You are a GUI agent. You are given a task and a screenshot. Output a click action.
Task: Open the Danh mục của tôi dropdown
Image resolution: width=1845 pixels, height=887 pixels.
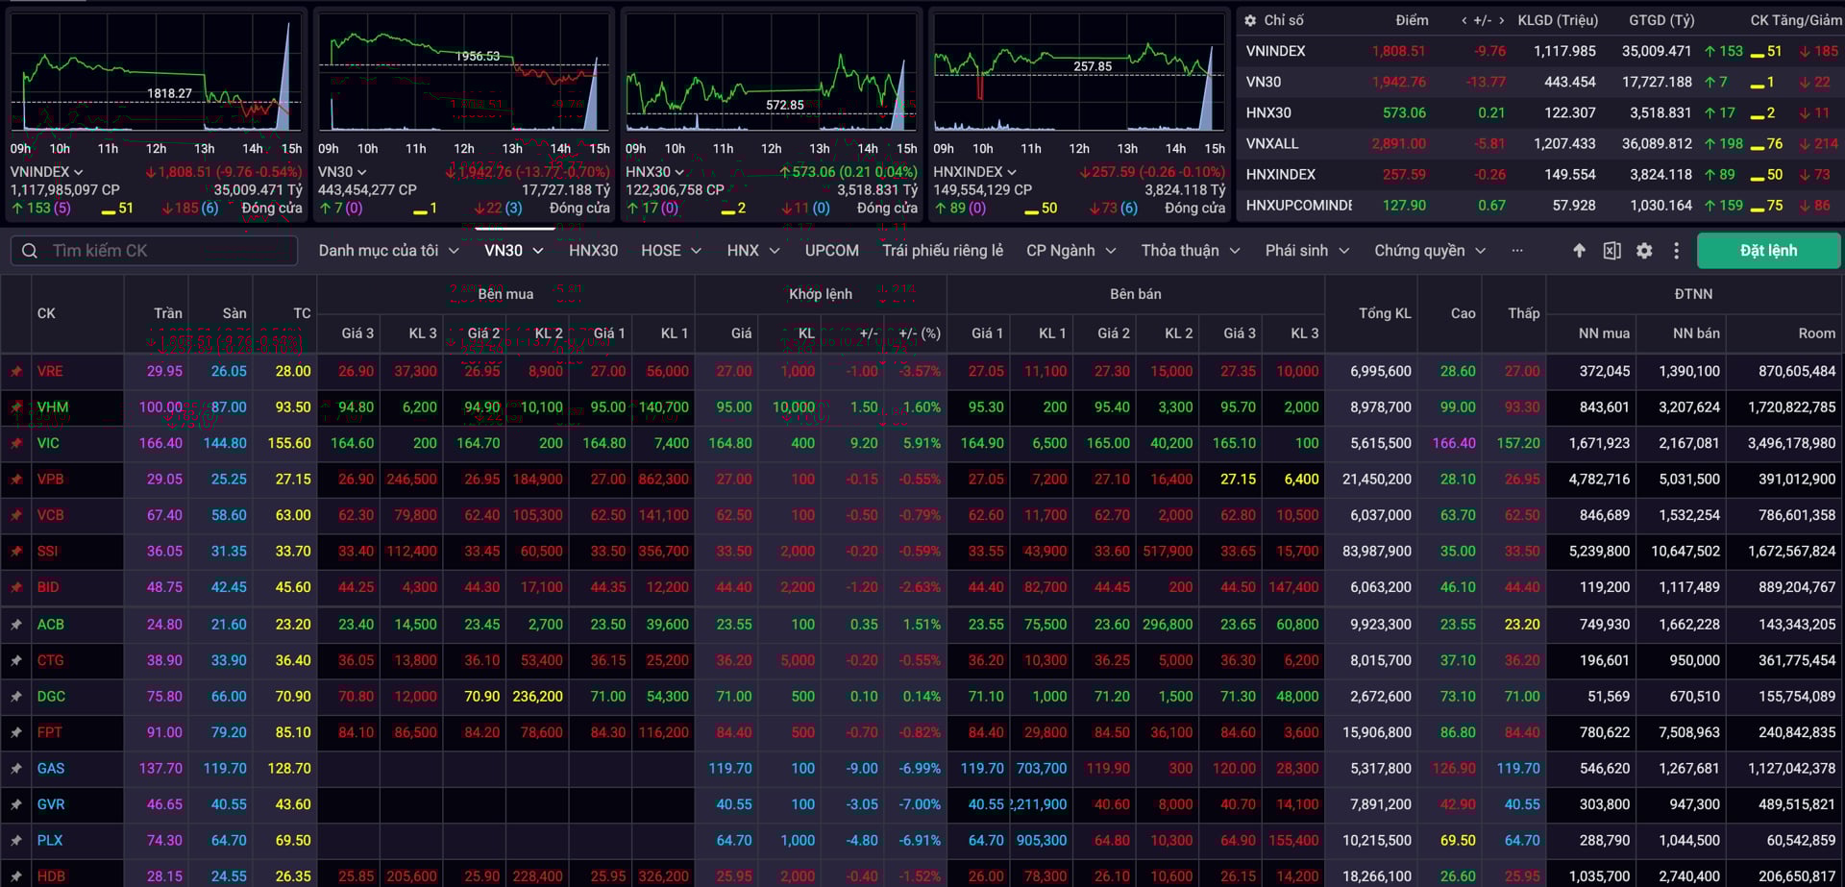(x=389, y=250)
